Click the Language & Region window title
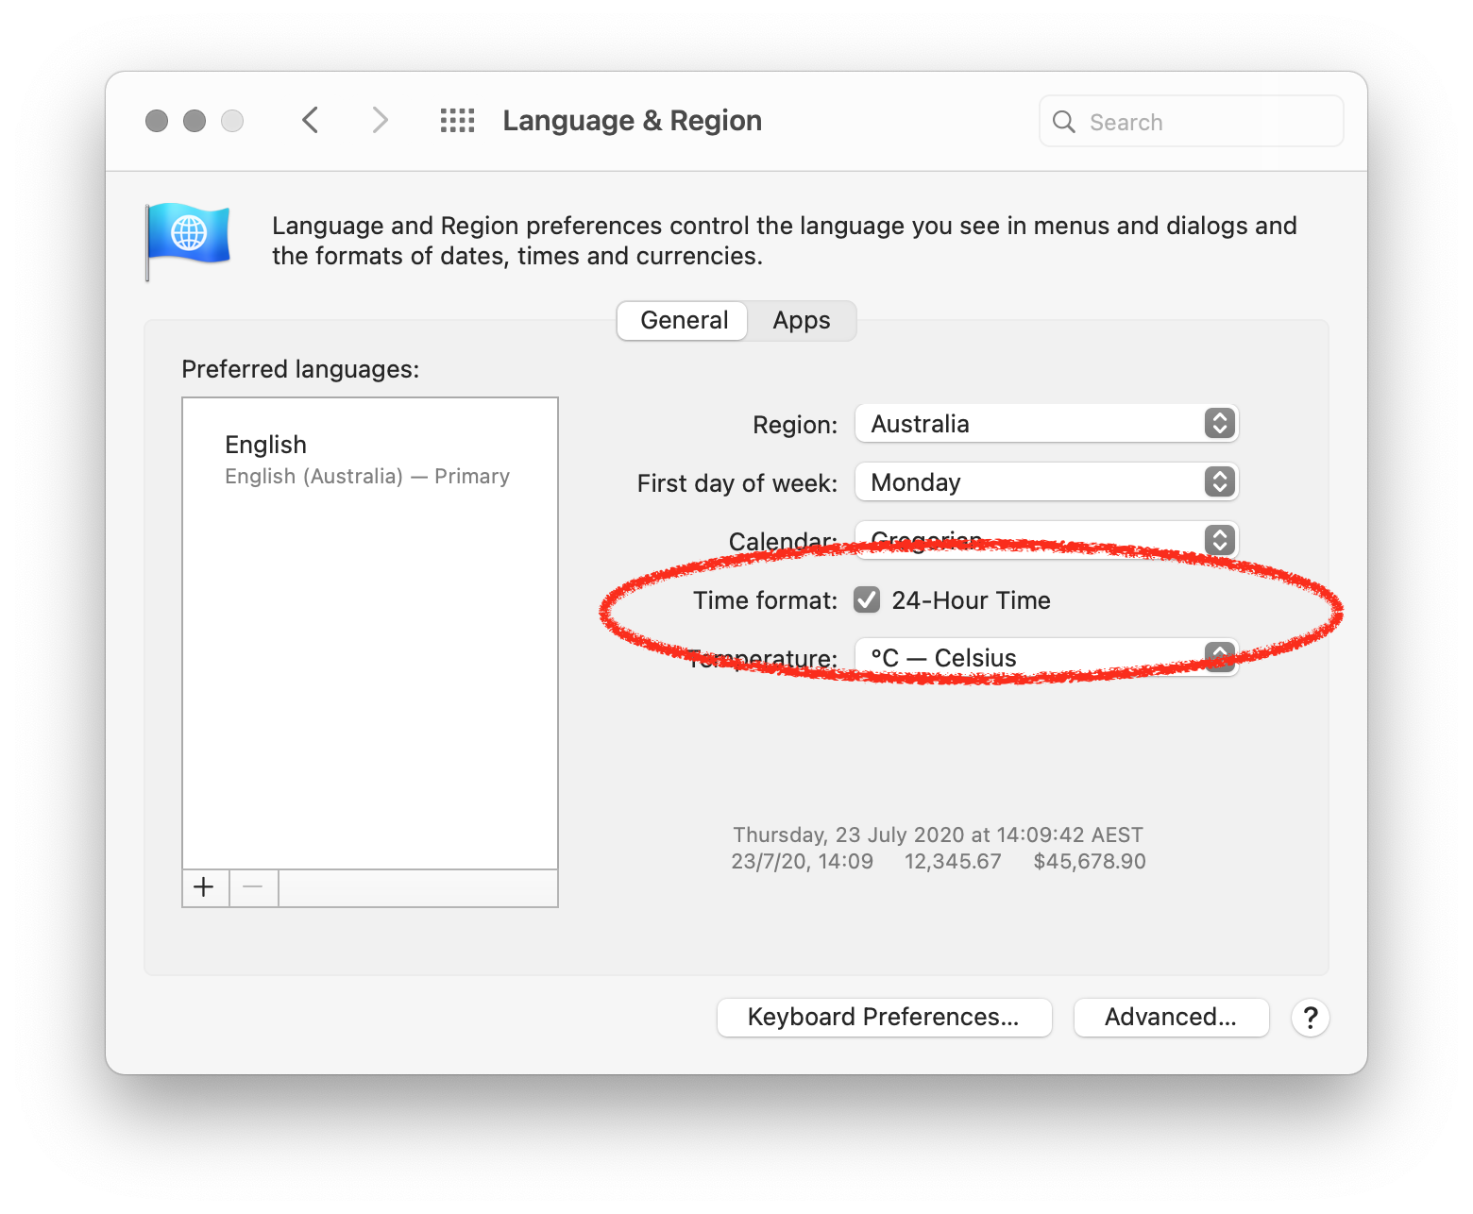The image size is (1473, 1214). (x=633, y=121)
